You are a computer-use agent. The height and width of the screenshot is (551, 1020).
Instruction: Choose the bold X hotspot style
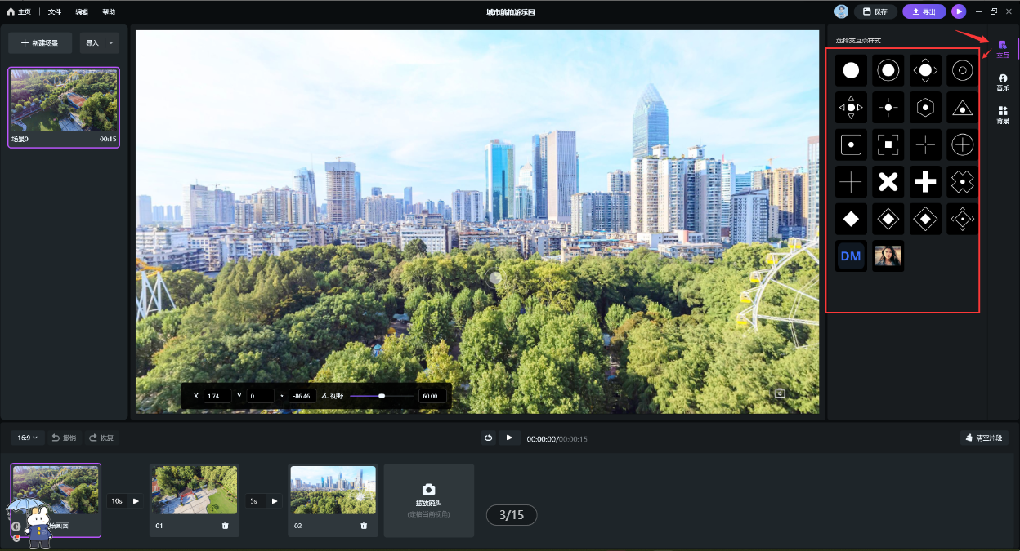pos(888,182)
